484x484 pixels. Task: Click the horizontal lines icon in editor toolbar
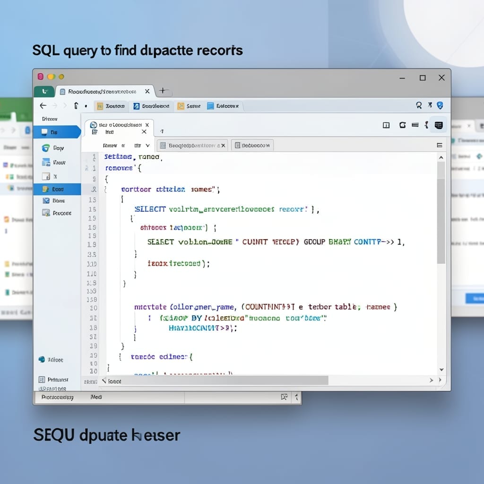click(415, 125)
